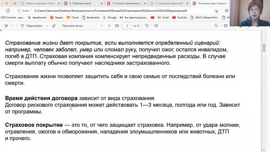Zoom in with the plus icon
The width and height of the screenshot is (270, 152).
tap(109, 26)
